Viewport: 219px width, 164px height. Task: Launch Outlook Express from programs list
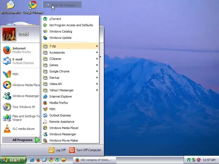click(70, 115)
